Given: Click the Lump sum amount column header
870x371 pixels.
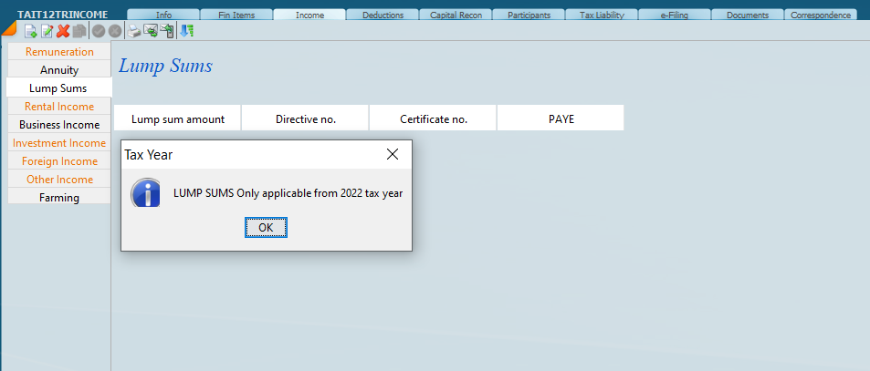Looking at the screenshot, I should (177, 119).
